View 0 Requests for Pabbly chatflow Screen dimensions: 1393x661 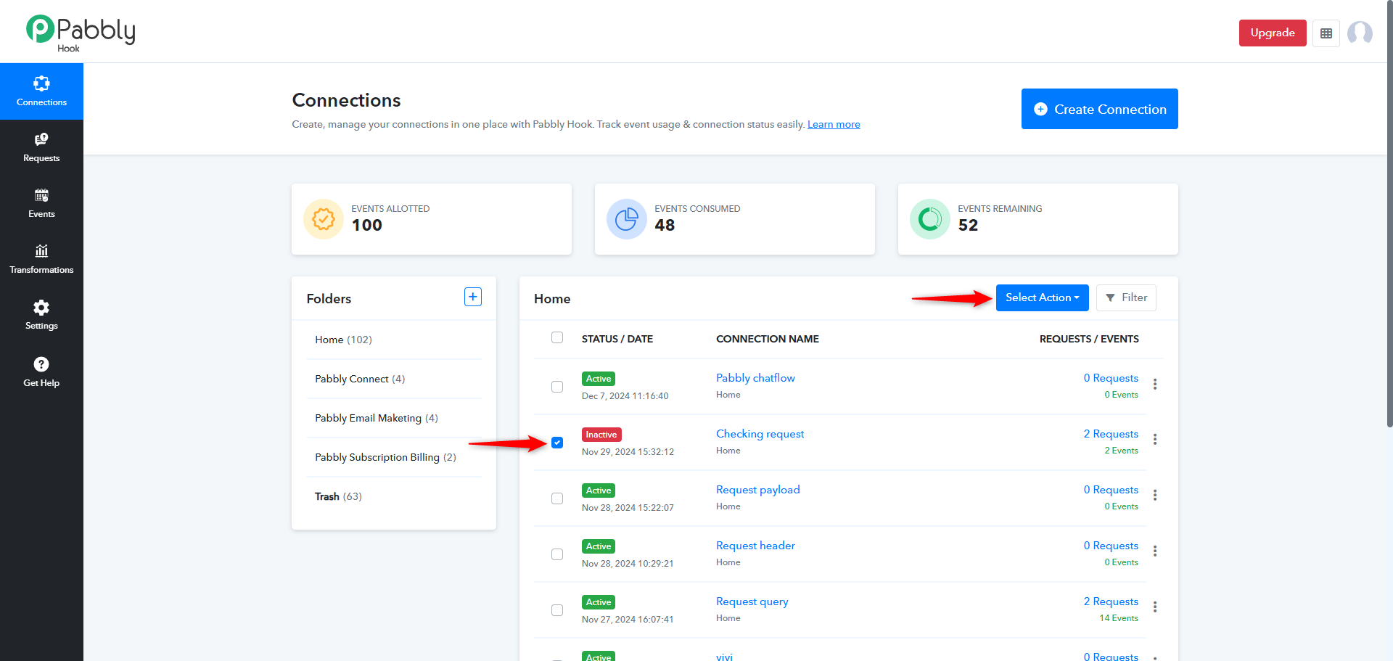pyautogui.click(x=1111, y=378)
